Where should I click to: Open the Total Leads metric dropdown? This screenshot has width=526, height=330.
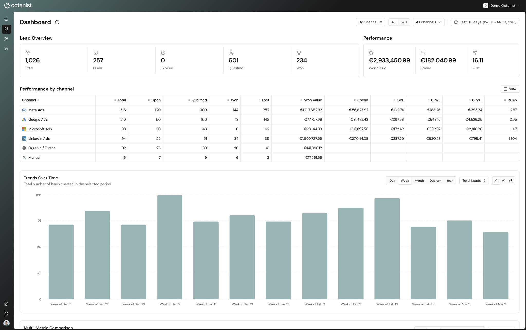(x=474, y=181)
